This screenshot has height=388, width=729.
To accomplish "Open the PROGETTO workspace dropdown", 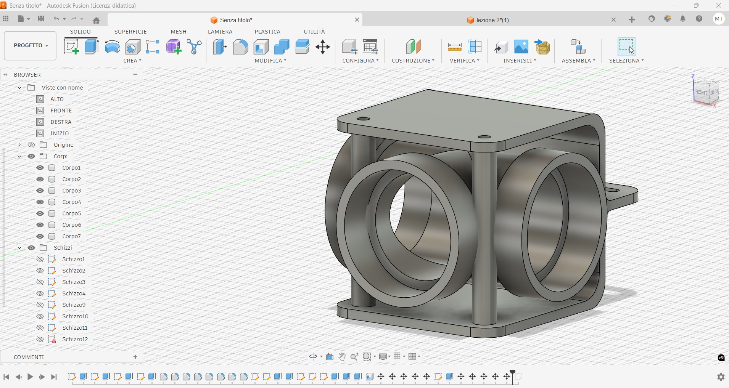I will click(x=31, y=46).
